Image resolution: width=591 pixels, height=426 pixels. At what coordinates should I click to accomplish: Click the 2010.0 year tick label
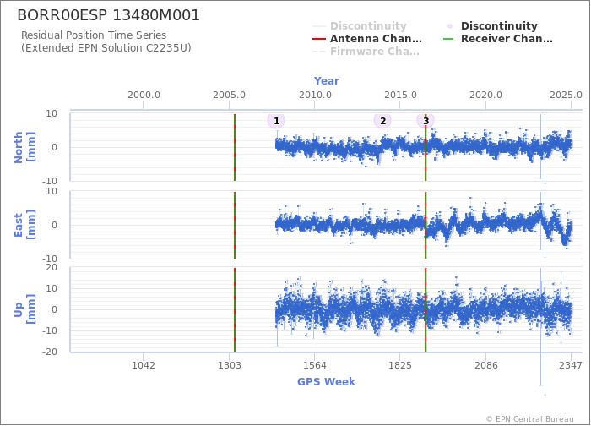point(315,95)
